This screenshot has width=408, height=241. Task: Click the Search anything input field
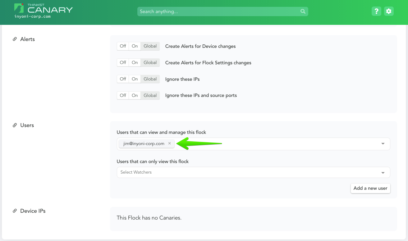[x=218, y=11]
